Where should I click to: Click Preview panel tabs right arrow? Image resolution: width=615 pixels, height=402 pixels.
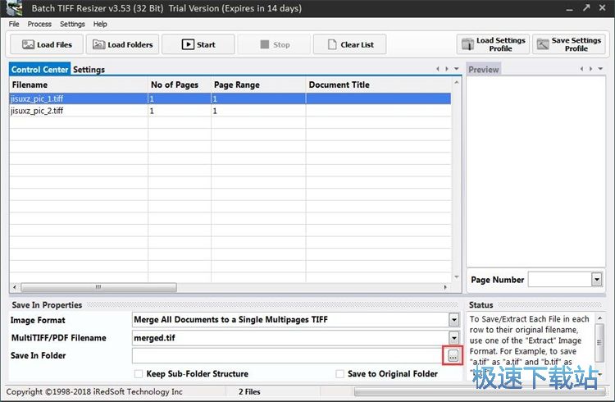pyautogui.click(x=590, y=69)
